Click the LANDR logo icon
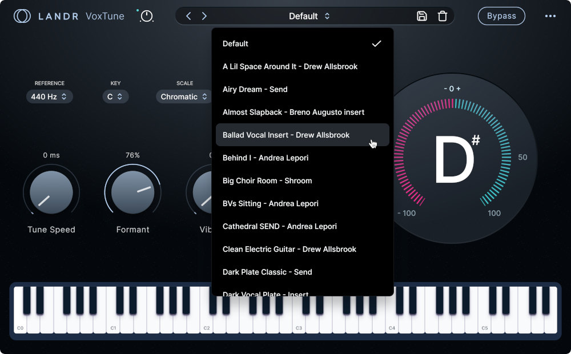This screenshot has width=571, height=354. point(22,16)
